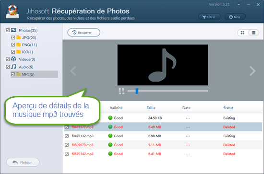Open the Videos(3) tree item
Screen dimensions: 264x174
pos(27,59)
